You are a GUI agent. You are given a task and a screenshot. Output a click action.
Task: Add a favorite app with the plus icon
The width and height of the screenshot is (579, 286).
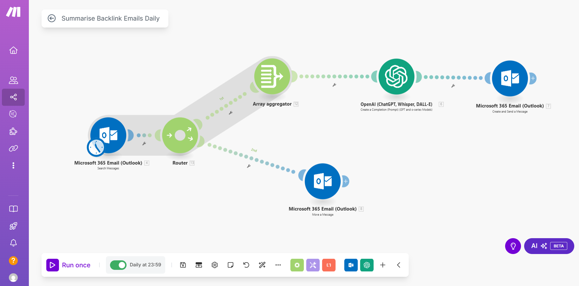pyautogui.click(x=383, y=265)
